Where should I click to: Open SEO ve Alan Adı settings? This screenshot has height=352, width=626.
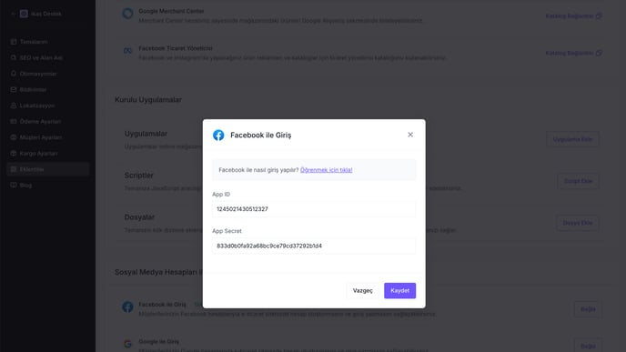point(41,57)
